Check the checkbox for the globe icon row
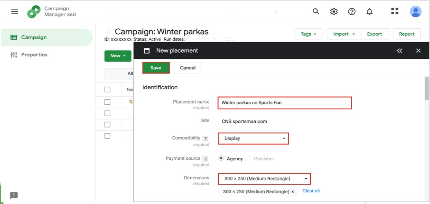 click(108, 102)
